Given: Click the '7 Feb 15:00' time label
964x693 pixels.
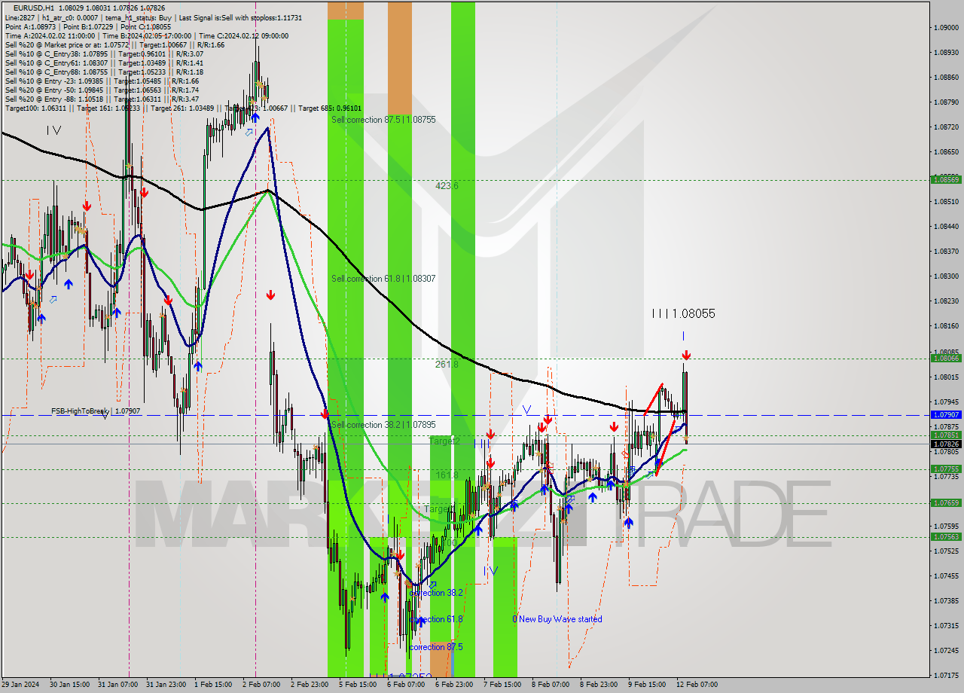Looking at the screenshot, I should pyautogui.click(x=502, y=685).
